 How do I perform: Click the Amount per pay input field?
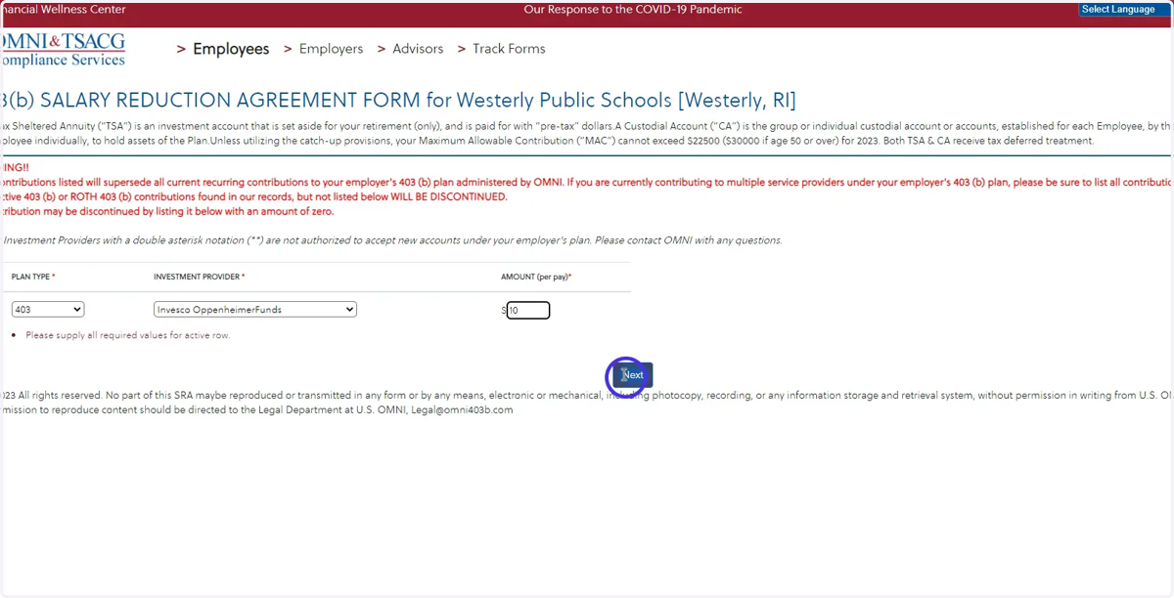point(528,311)
